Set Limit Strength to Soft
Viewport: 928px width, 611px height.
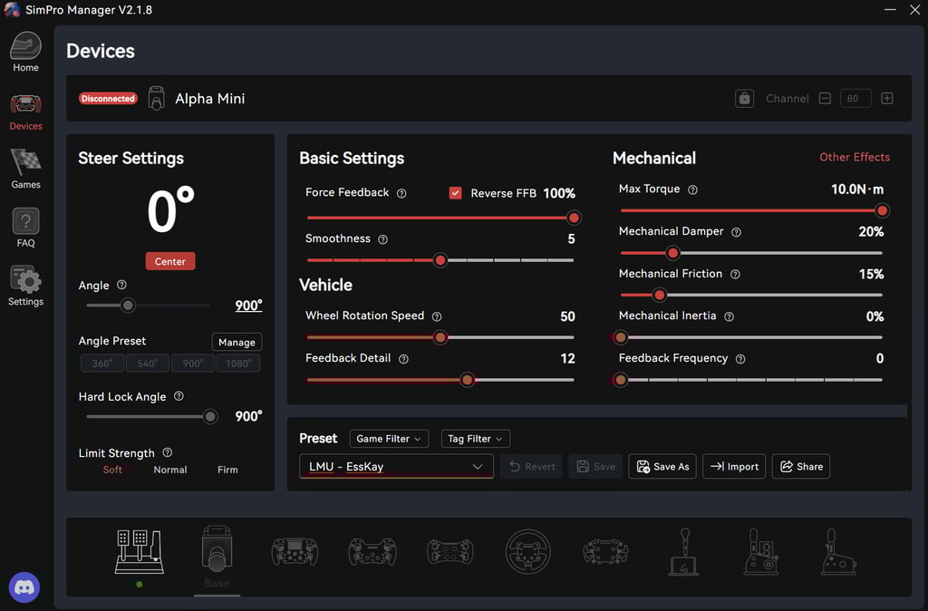pos(112,470)
